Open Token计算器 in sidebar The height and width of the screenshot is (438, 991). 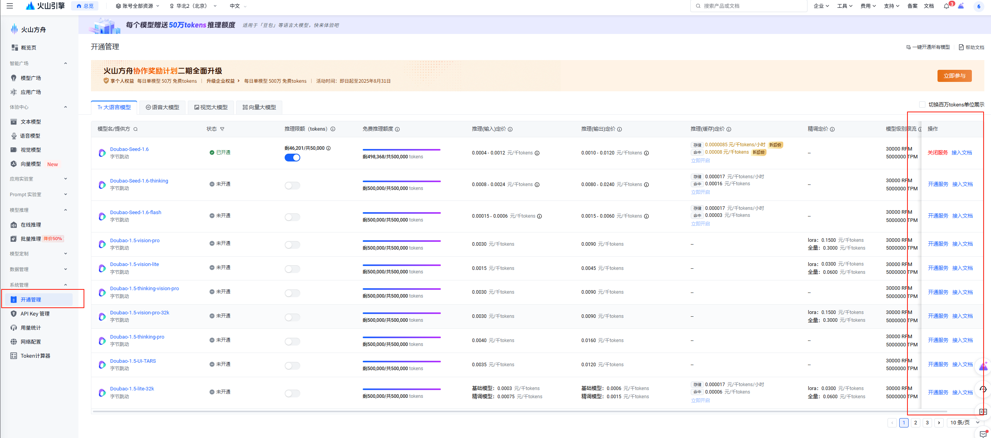(35, 356)
